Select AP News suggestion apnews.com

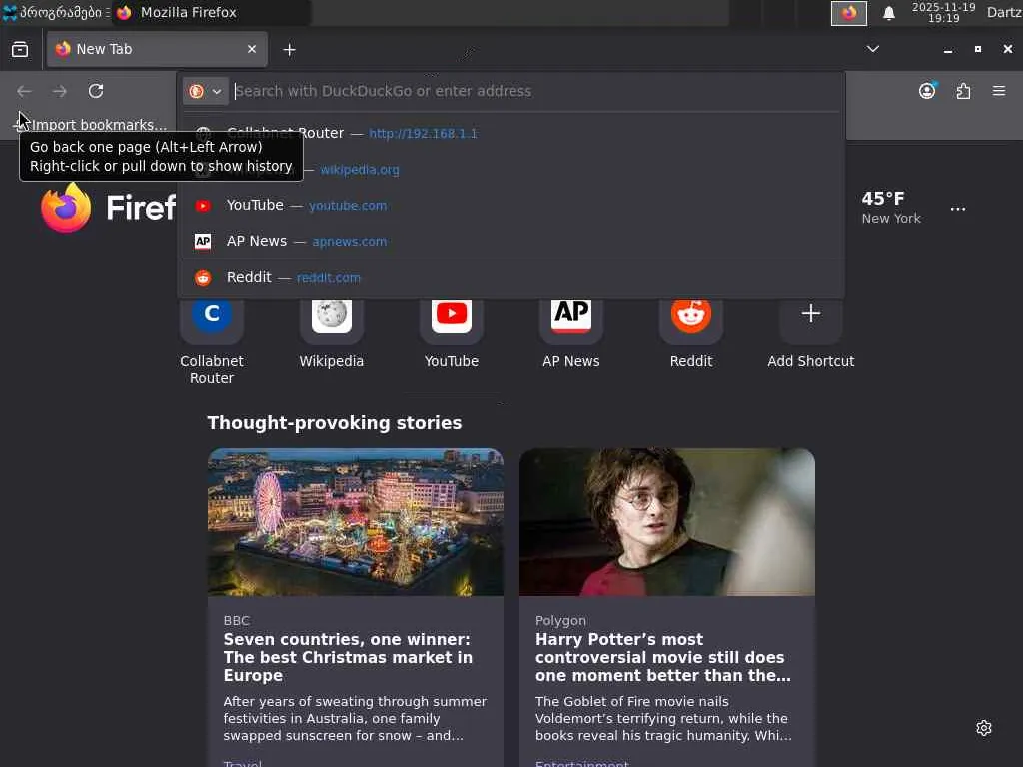511,242
